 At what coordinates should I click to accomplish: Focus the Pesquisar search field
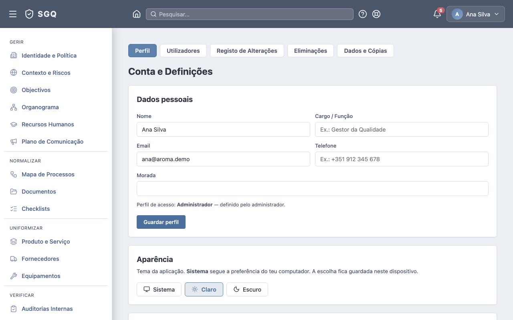click(250, 14)
